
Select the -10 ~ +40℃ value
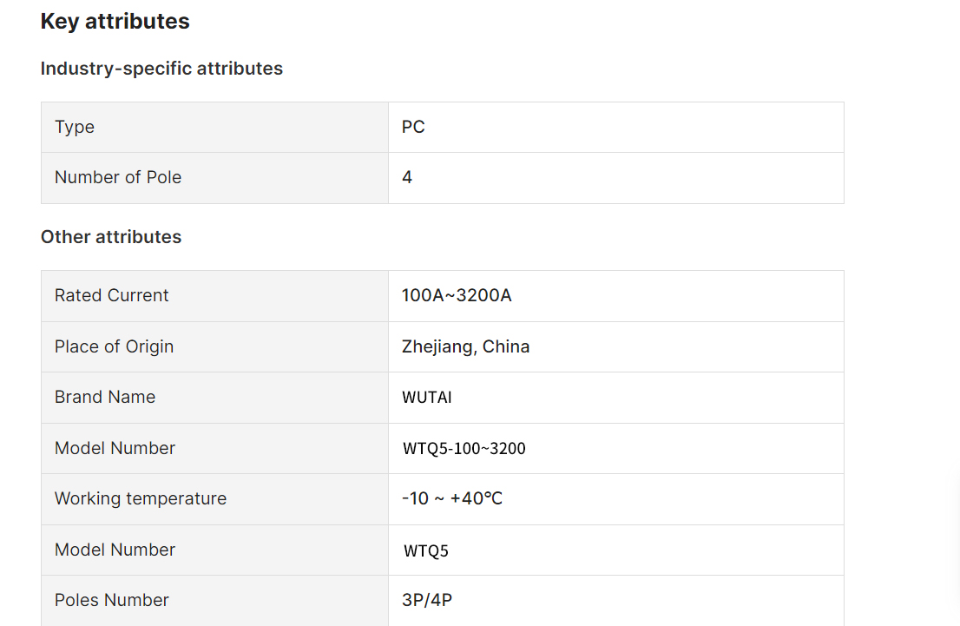tap(452, 498)
